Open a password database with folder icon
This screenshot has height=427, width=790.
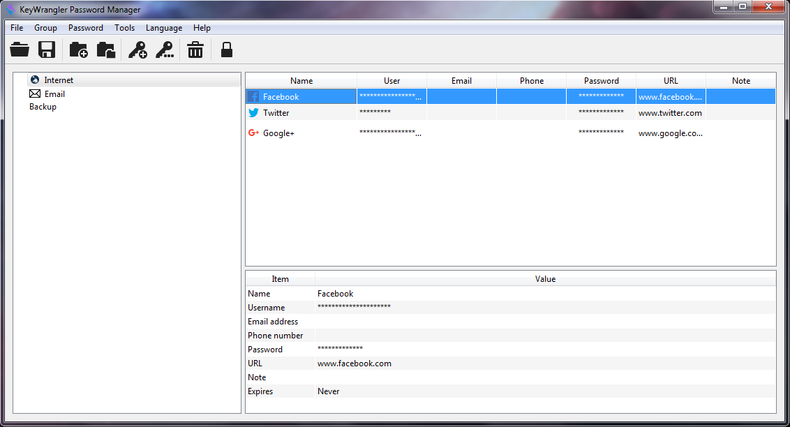click(20, 50)
